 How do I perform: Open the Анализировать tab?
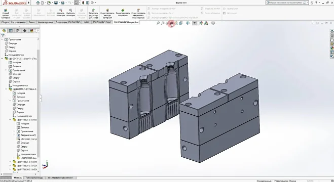(x=45, y=22)
